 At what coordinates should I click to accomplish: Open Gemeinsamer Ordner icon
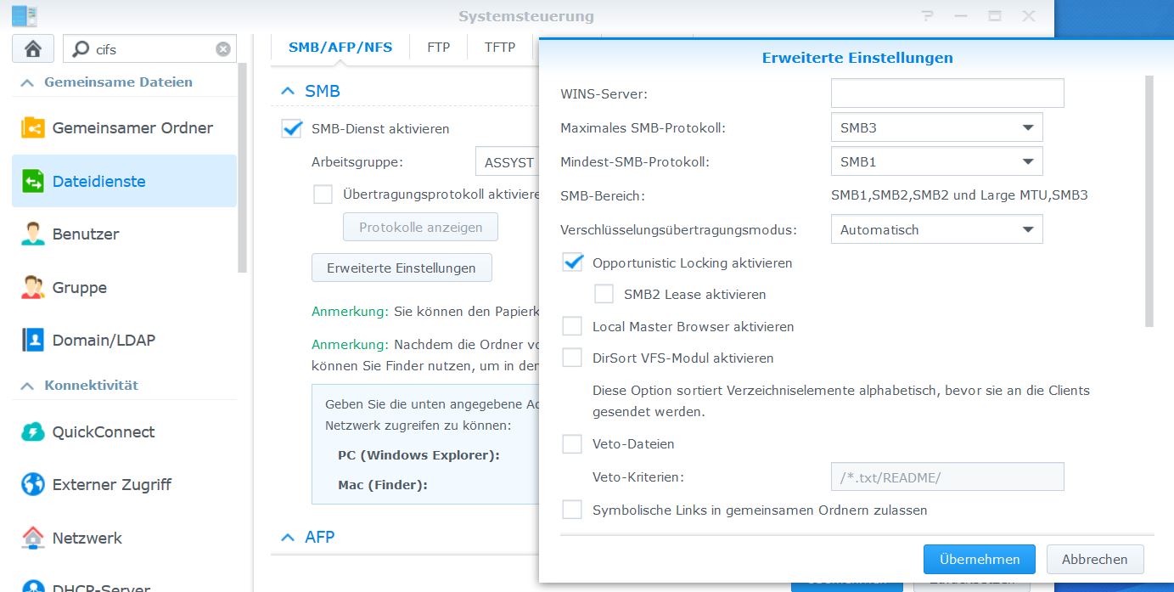click(x=33, y=128)
